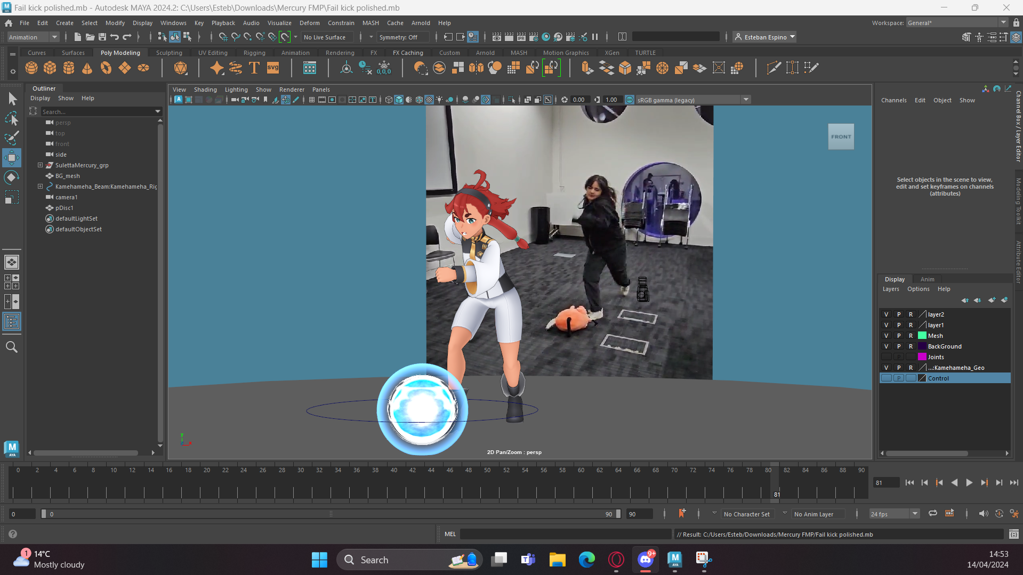
Task: Open the sRGB gamma color space dropdown
Action: [693, 100]
